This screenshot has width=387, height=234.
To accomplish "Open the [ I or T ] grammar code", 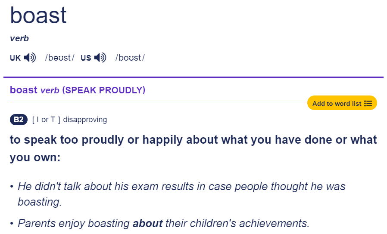I will [x=46, y=120].
